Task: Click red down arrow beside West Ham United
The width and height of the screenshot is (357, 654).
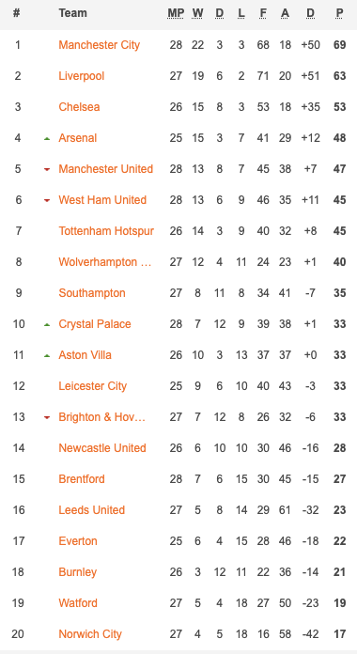Action: click(47, 200)
